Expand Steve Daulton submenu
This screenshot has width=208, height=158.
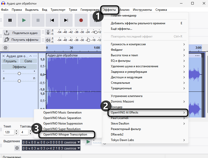[x=145, y=123]
